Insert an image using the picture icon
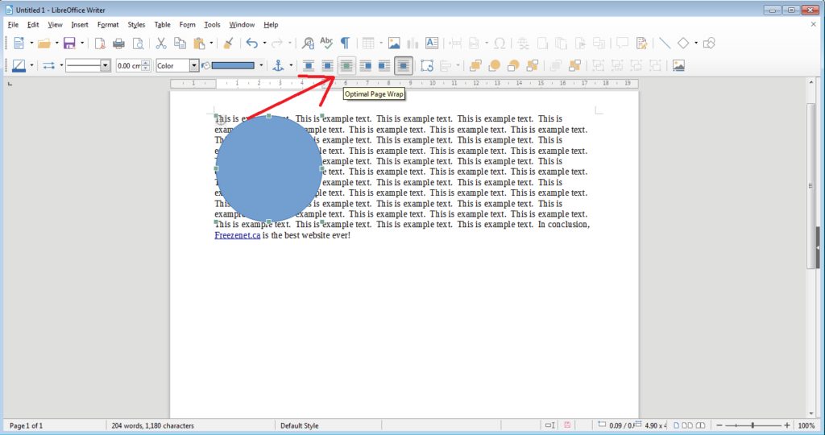The width and height of the screenshot is (825, 435). [394, 43]
